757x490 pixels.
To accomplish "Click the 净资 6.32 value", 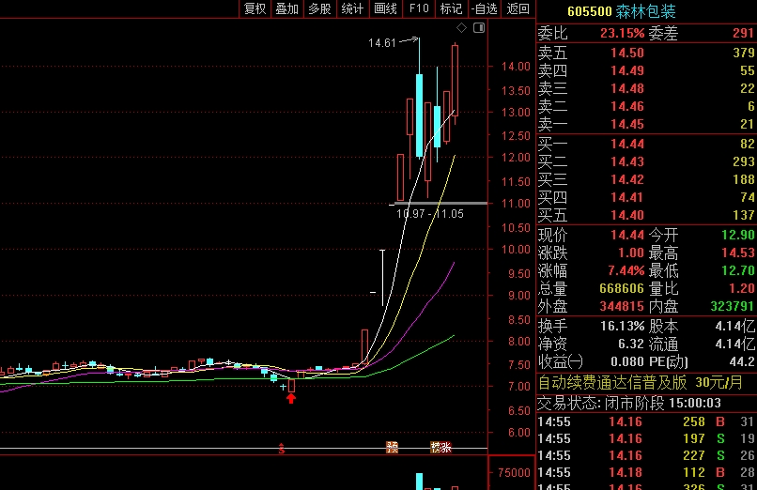I will 631,345.
